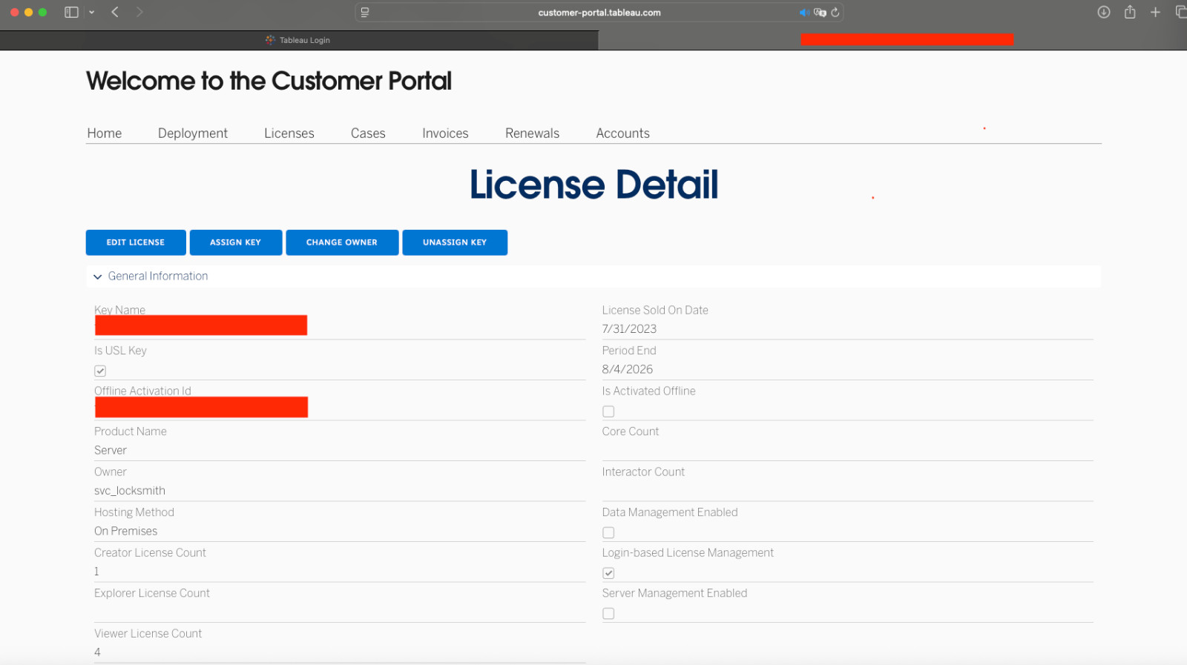The width and height of the screenshot is (1187, 665).
Task: Click the owner value svc_locksmith
Action: [130, 491]
